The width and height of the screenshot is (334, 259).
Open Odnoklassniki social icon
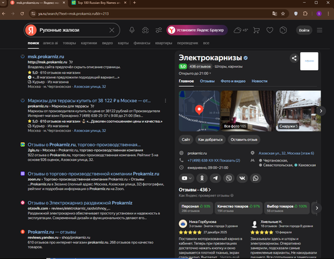pyautogui.click(x=202, y=178)
